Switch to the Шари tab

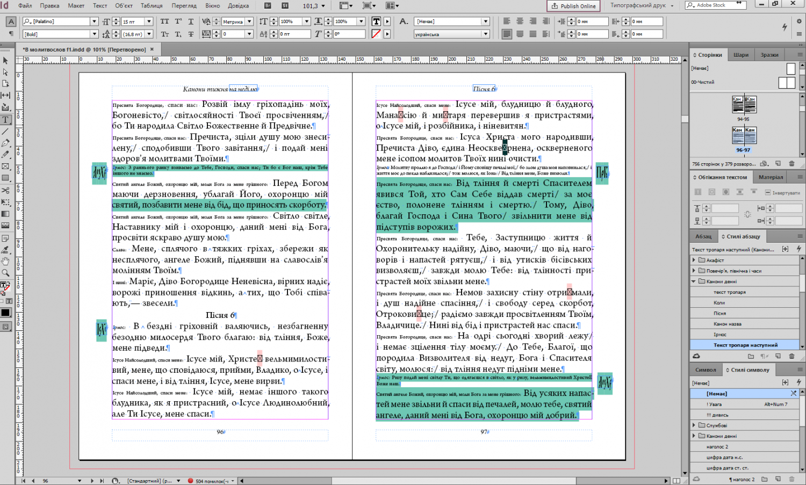tap(741, 55)
